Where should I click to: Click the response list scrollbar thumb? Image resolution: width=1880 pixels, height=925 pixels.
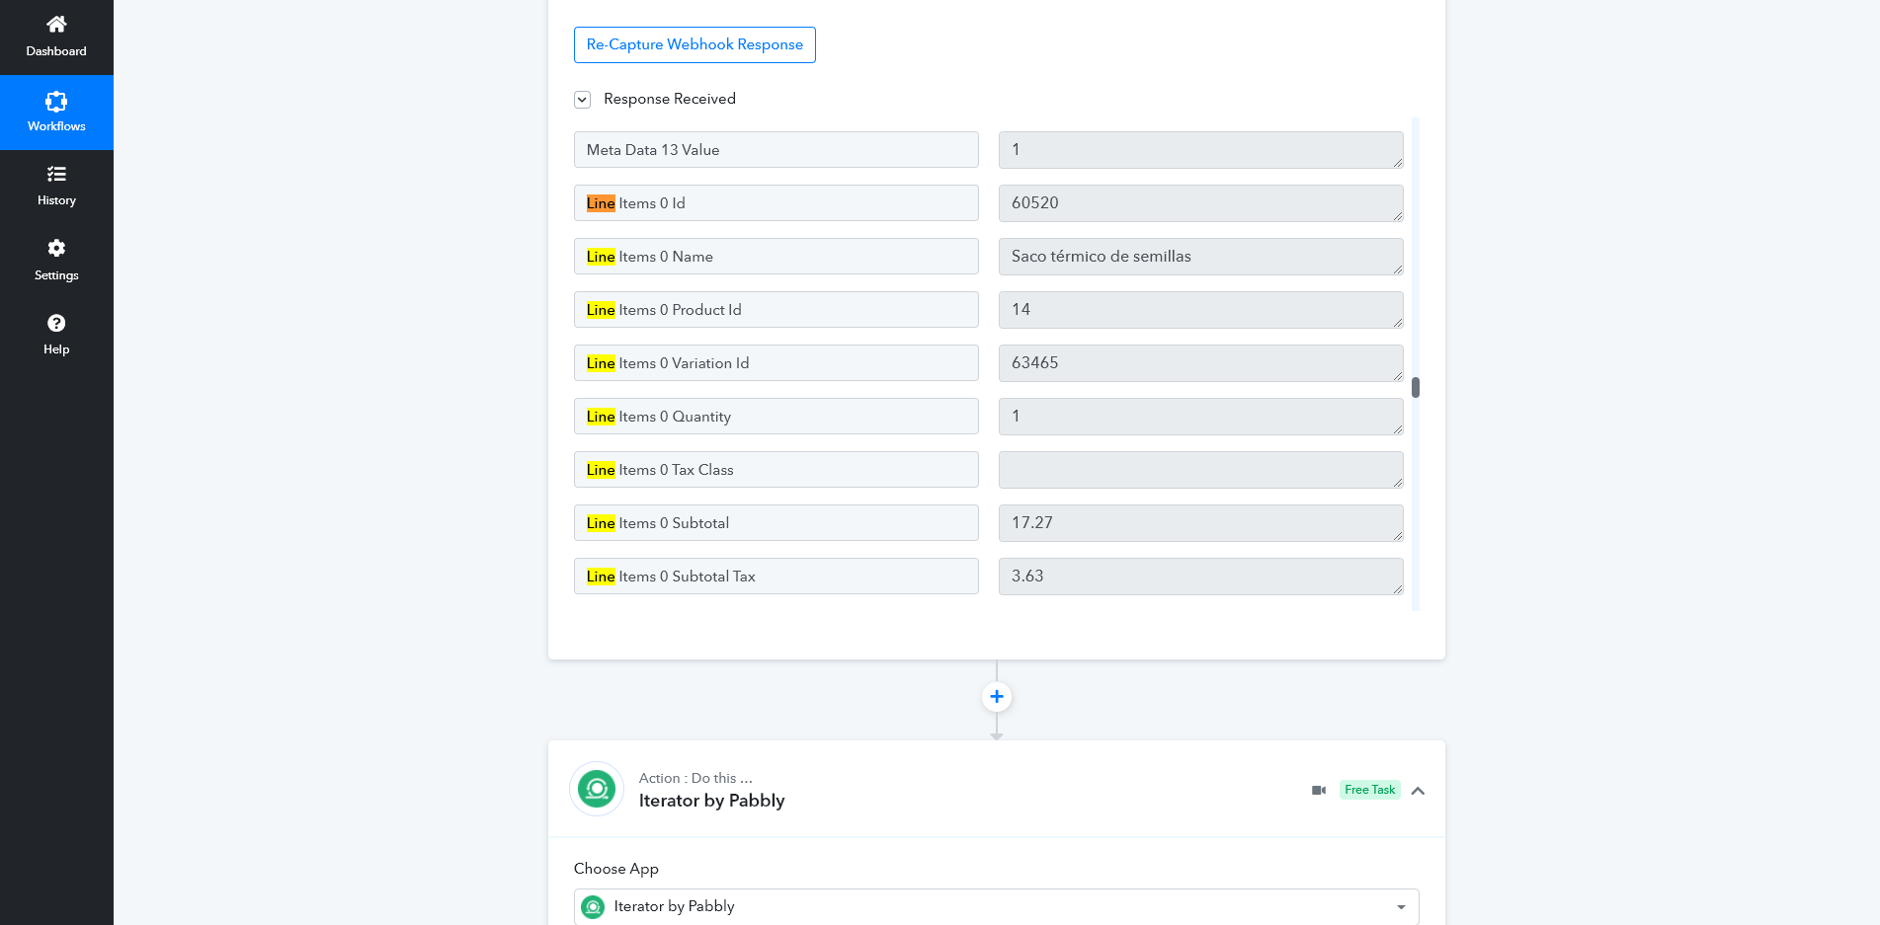[x=1416, y=387]
